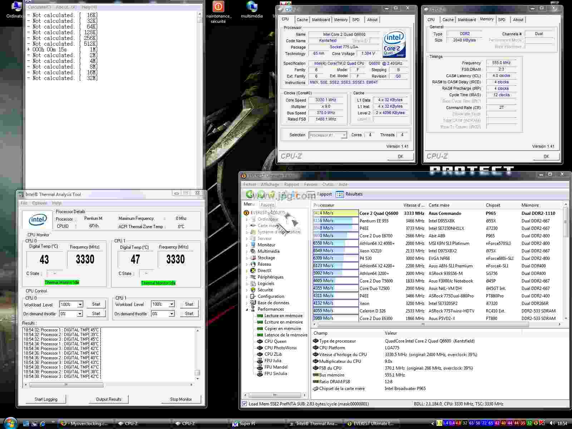Select the Réseau node in EVEREST tree
572x429 pixels.
click(x=264, y=264)
